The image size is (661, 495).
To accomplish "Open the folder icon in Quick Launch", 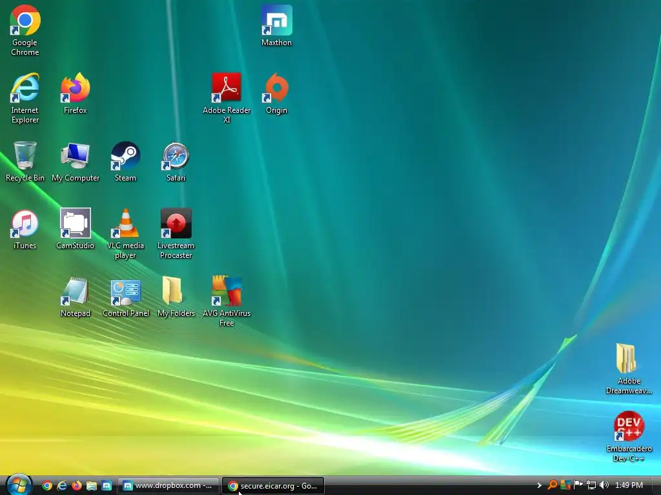I will tap(92, 485).
